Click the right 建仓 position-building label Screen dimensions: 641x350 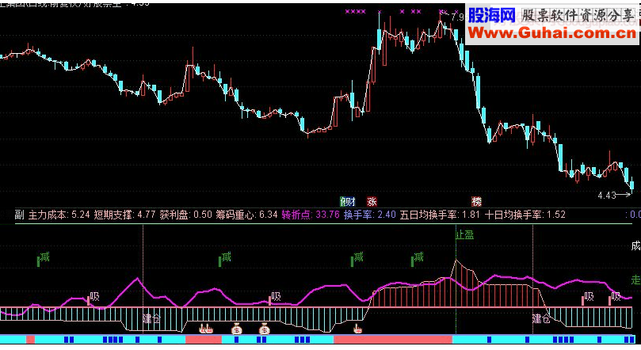pos(541,318)
